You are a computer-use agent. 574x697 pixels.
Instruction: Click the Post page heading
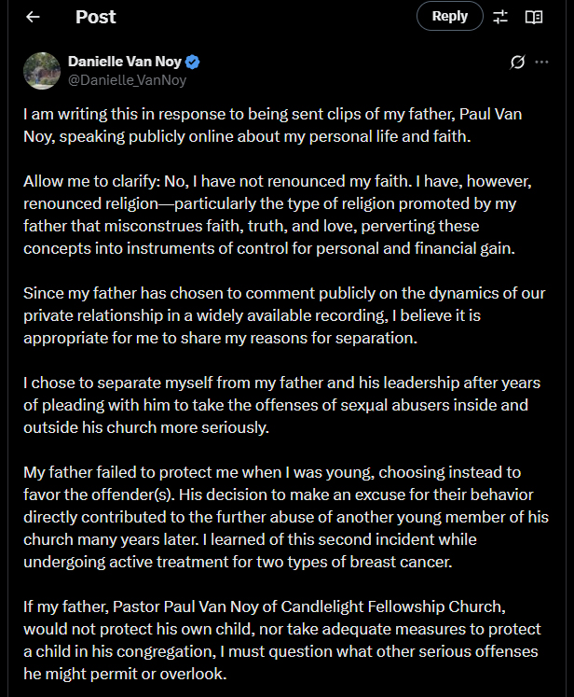click(95, 17)
